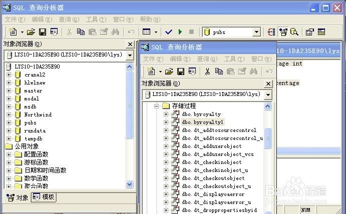Select the msdb database in tree
This screenshot has height=214, width=346.
30,106
